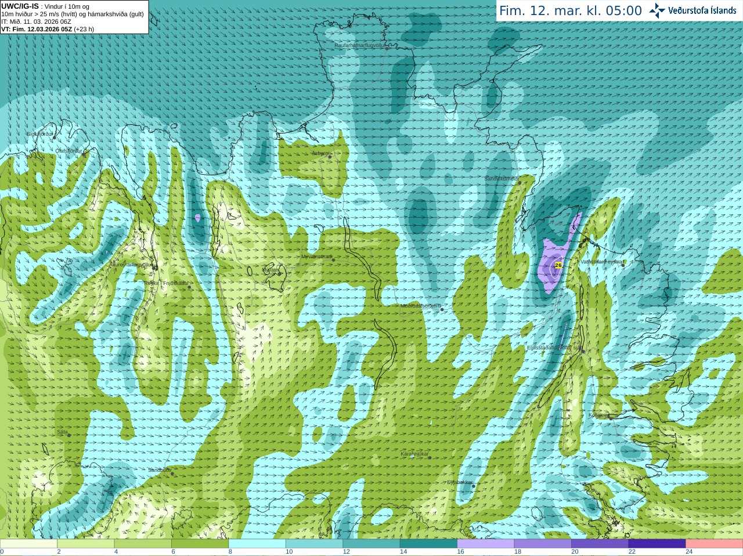The image size is (743, 556).
Task: Click the 'VT: Fim. 12.03.2026 05Z' valid-time line
Action: [x=48, y=29]
